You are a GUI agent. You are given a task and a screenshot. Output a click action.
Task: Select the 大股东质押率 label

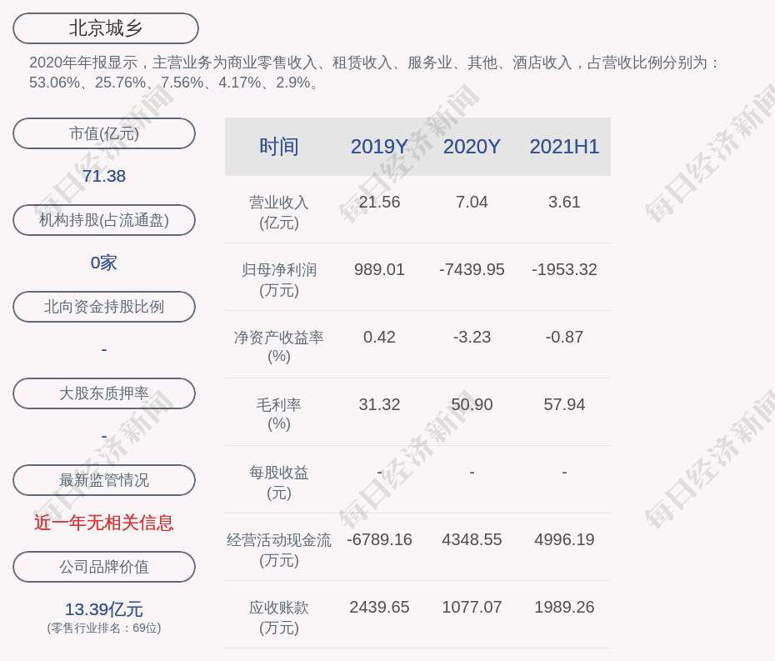pos(104,393)
